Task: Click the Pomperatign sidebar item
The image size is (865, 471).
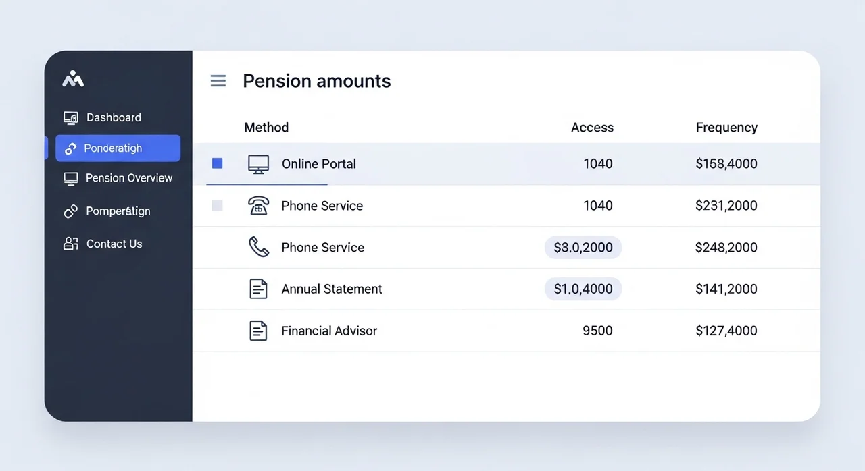Action: [x=118, y=211]
